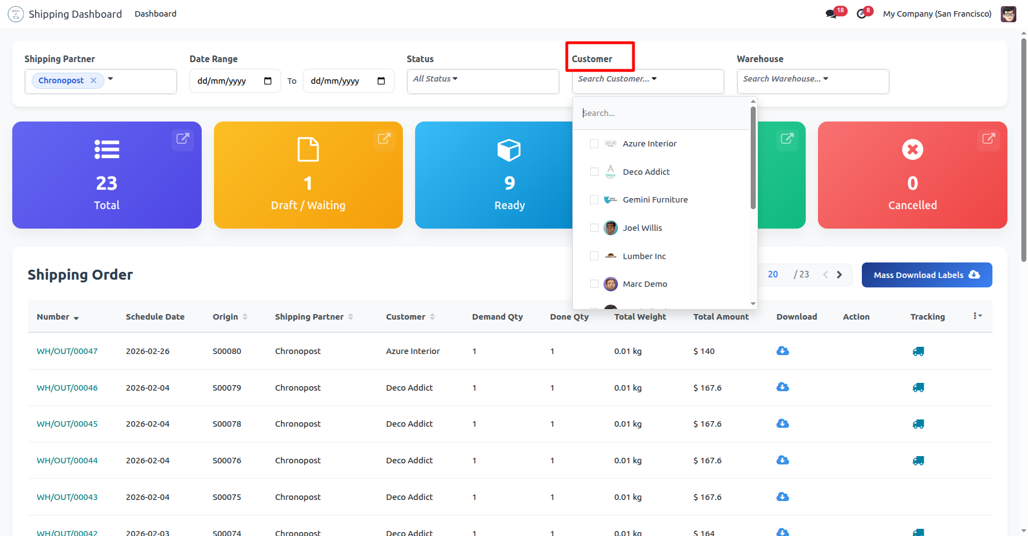Open the activities clock icon in header
The image size is (1028, 536).
(x=862, y=14)
